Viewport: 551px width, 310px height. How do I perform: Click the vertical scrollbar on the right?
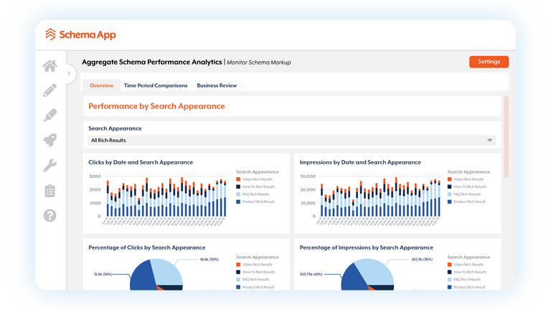(507, 137)
